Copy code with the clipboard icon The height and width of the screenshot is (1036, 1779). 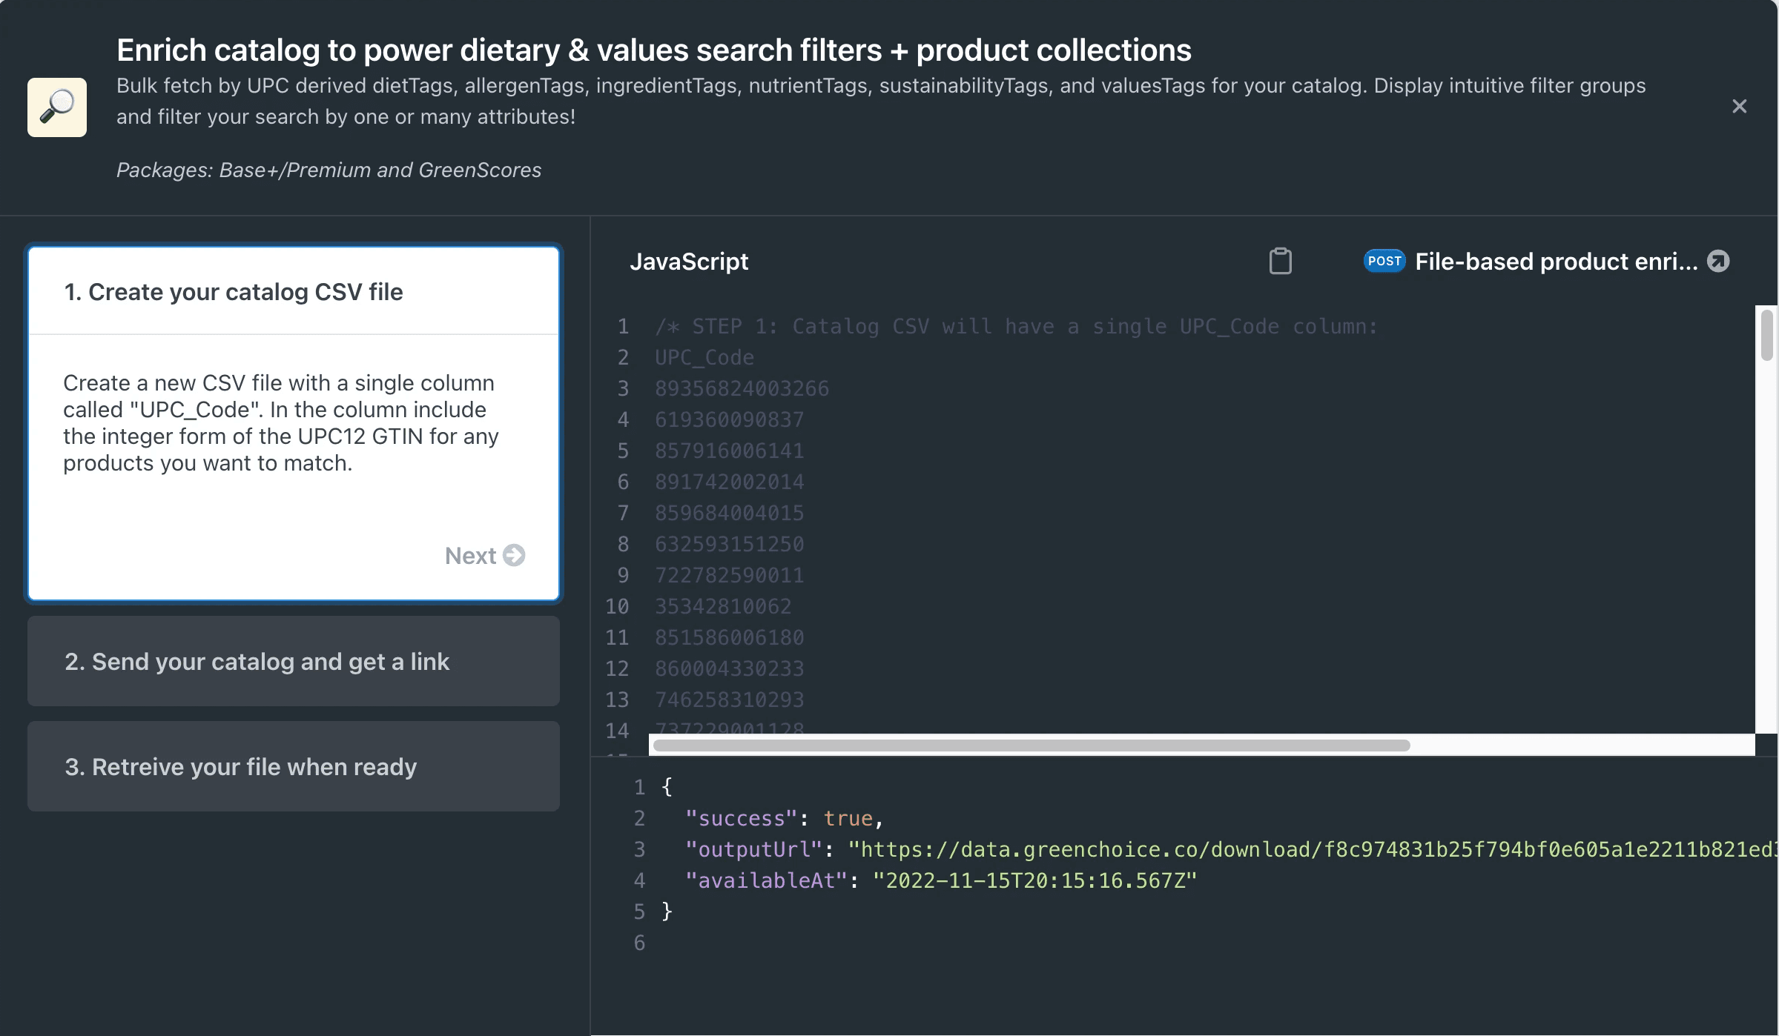[x=1280, y=262]
